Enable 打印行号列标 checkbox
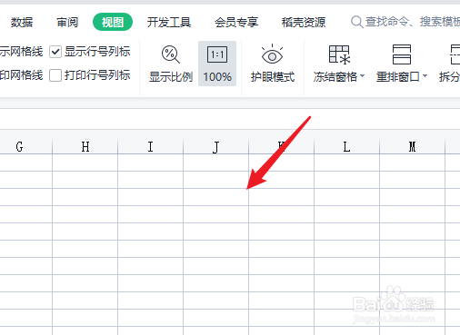 [55, 75]
